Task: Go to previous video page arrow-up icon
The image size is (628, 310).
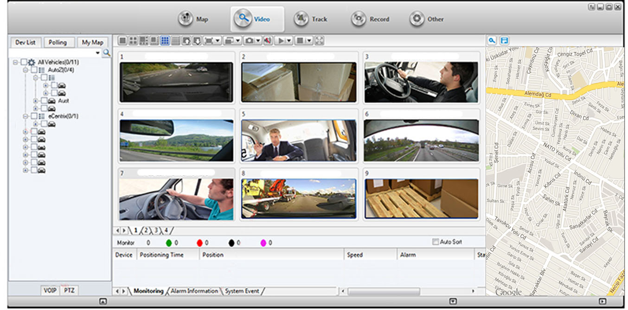Action: (186, 41)
